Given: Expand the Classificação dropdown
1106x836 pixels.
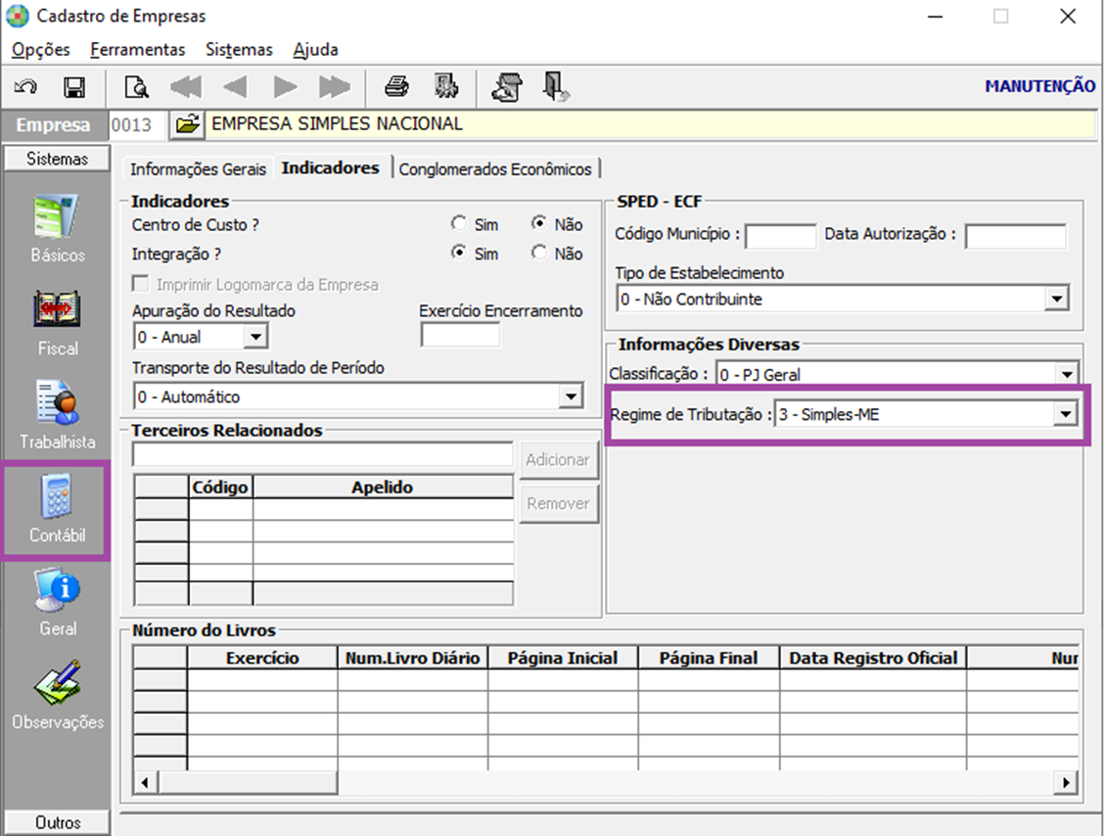Looking at the screenshot, I should (1067, 375).
